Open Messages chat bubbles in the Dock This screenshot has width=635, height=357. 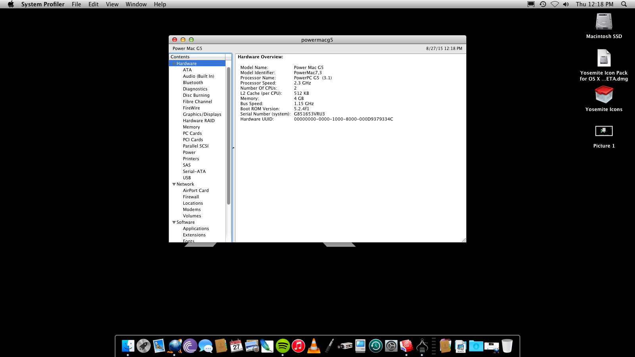click(206, 346)
